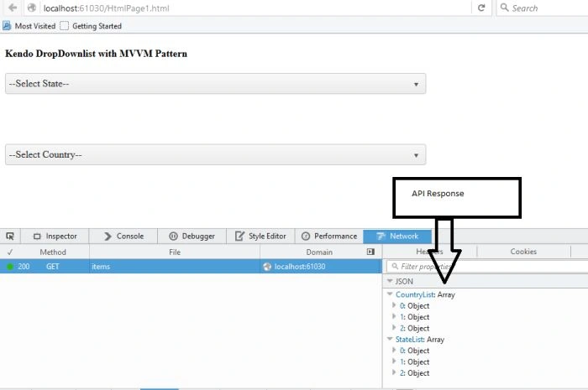Click the browser back arrow button
588x390 pixels.
[13, 8]
